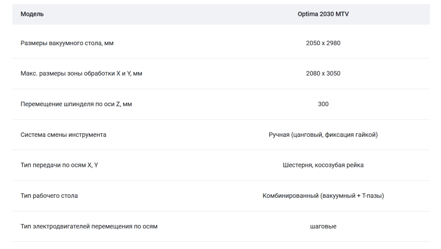Click 'Размеры вакуумного стола, мм' label

click(x=67, y=43)
